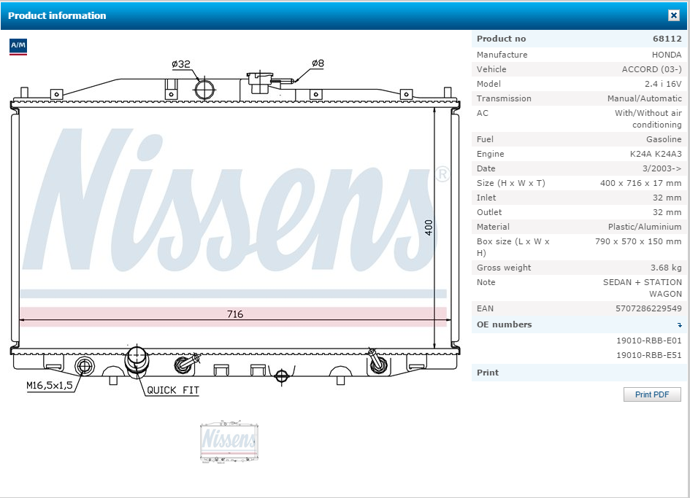
Task: Click the Outlet label row
Action: click(578, 212)
